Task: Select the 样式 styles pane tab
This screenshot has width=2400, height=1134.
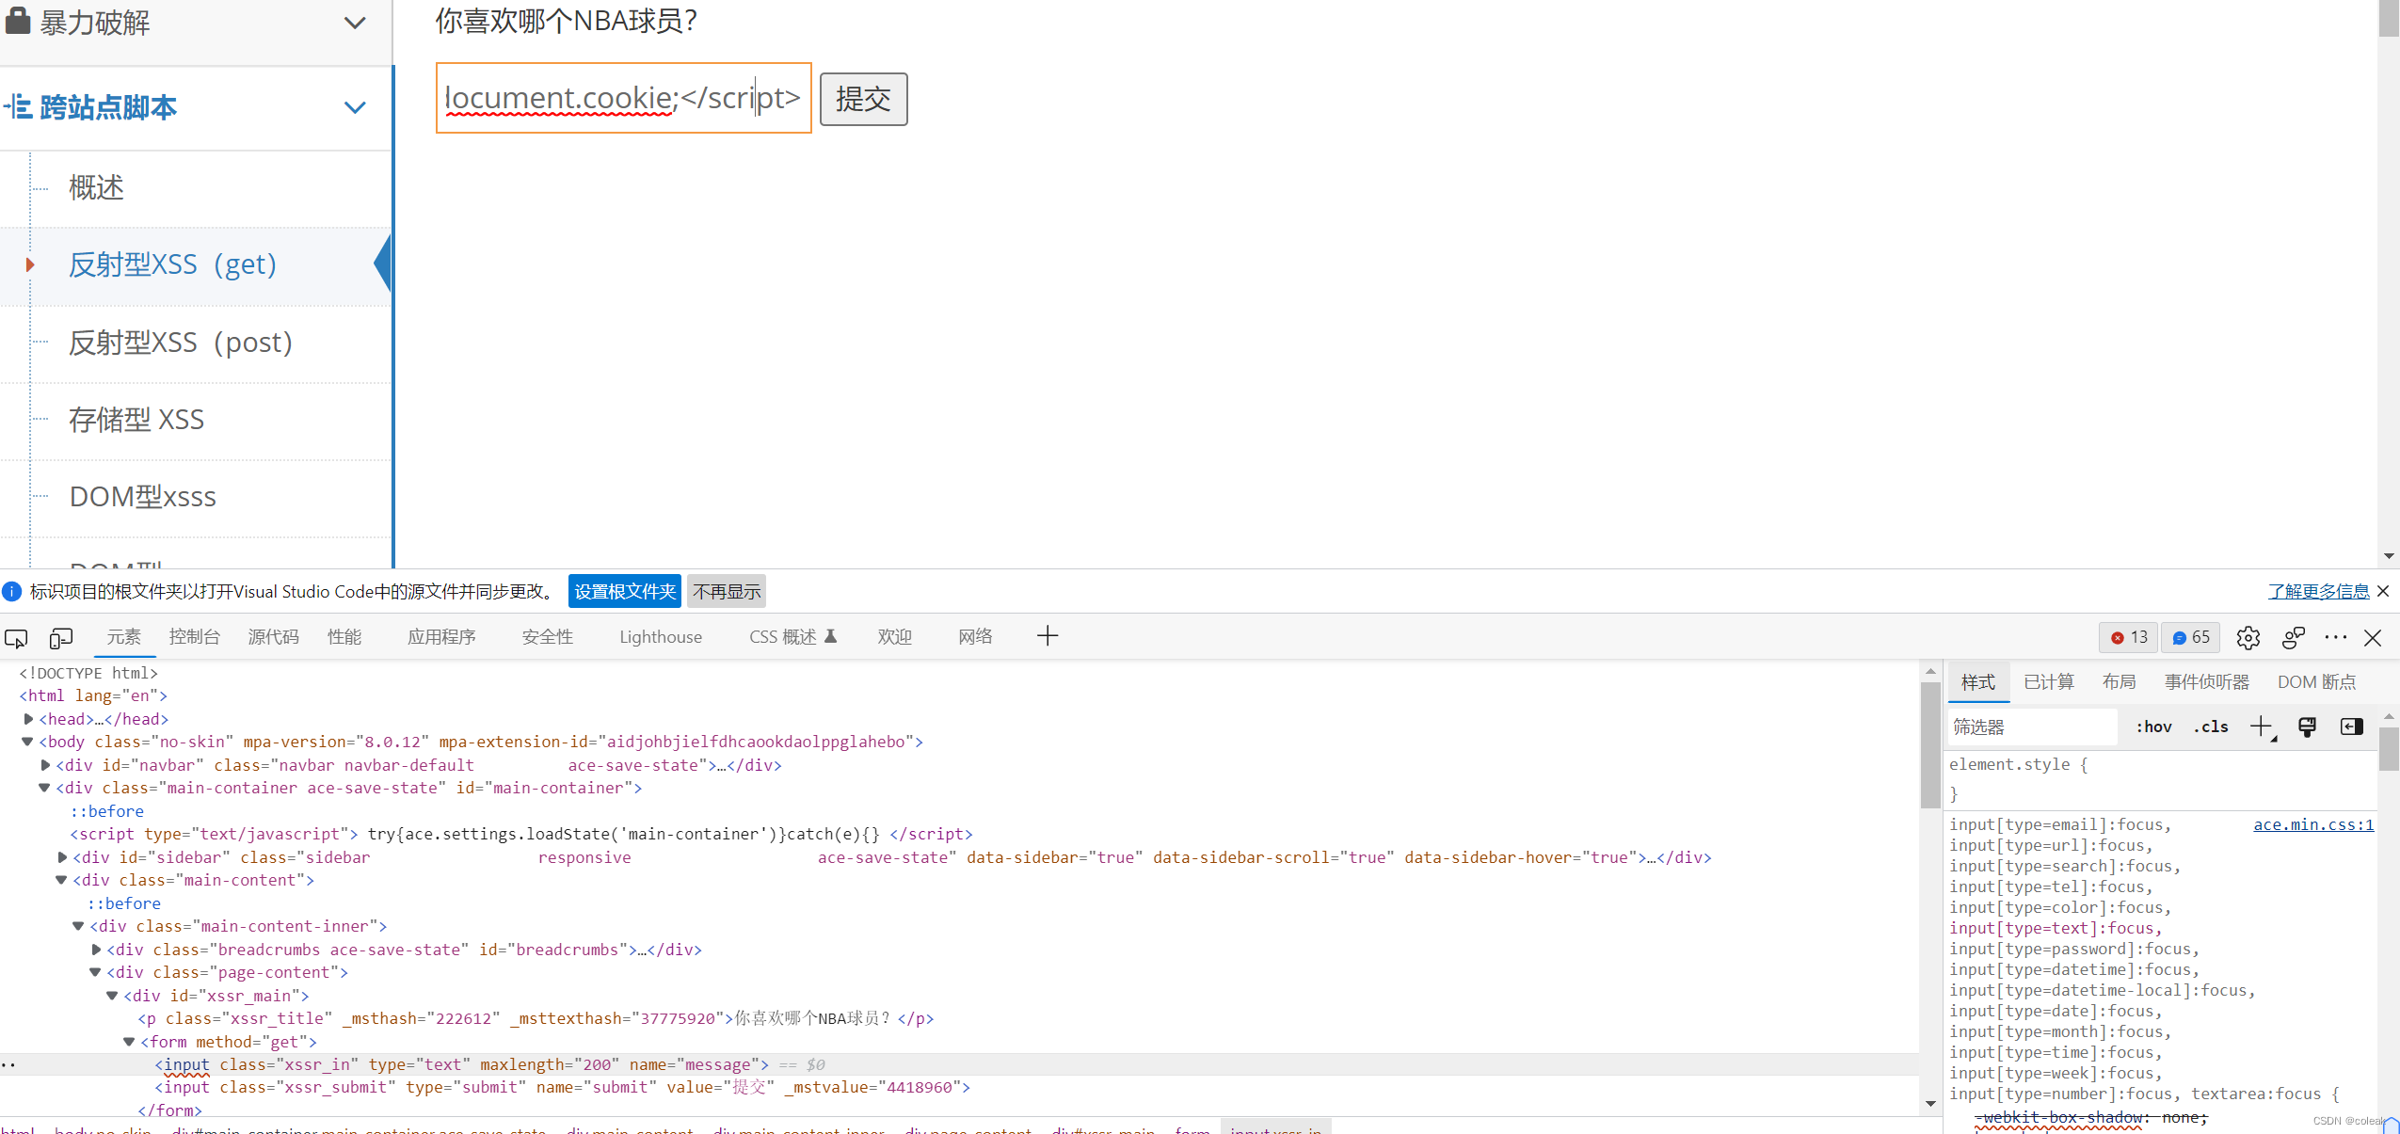Action: click(1977, 681)
